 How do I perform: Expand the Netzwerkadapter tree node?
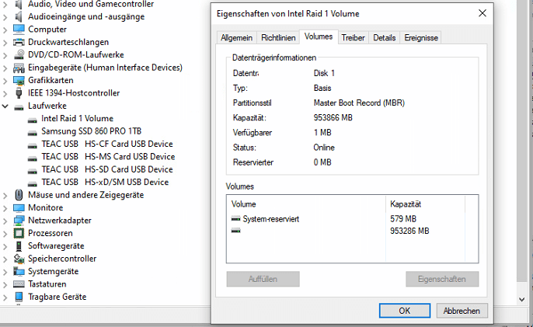(x=5, y=221)
